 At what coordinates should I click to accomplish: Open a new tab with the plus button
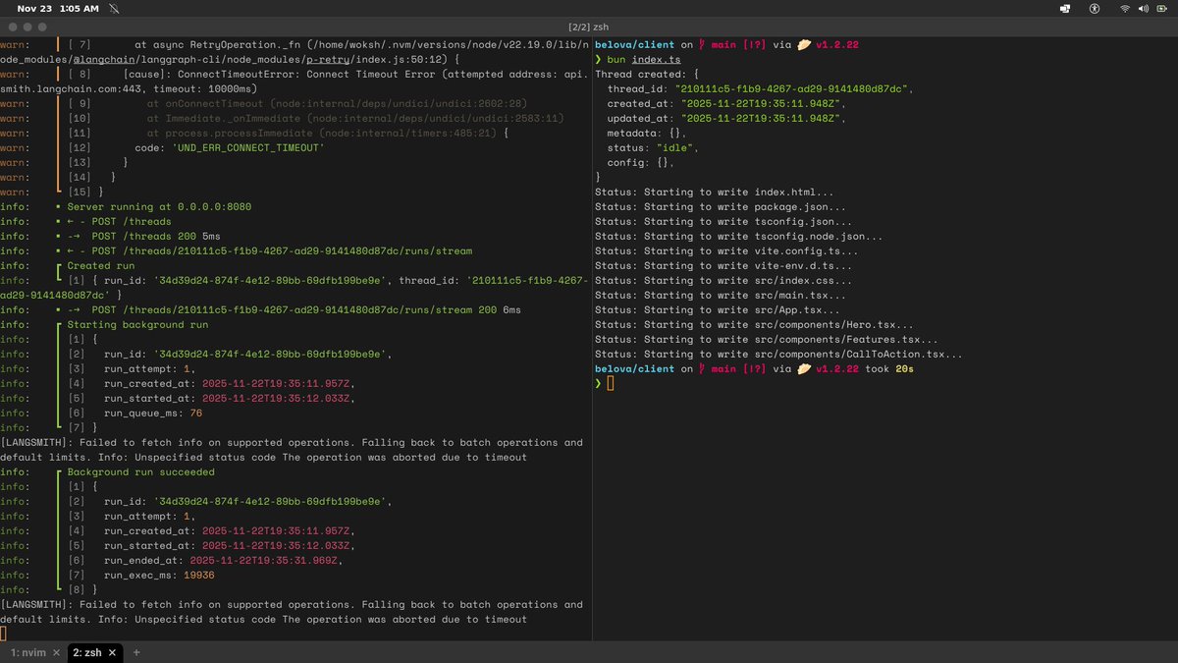tap(136, 652)
